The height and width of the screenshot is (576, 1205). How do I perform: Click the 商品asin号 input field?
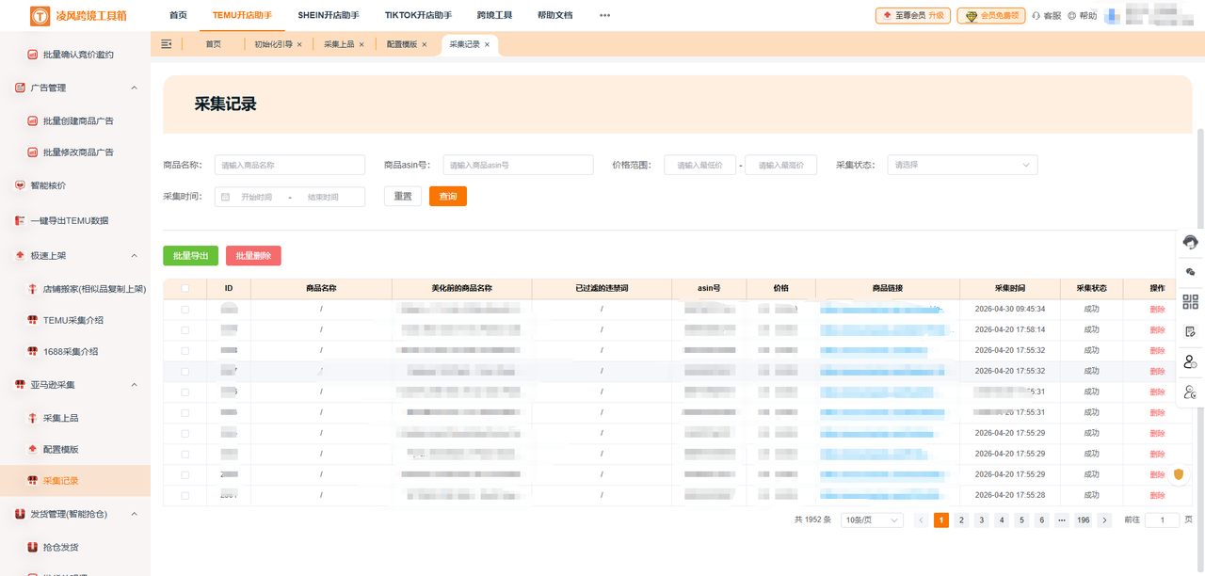point(519,165)
